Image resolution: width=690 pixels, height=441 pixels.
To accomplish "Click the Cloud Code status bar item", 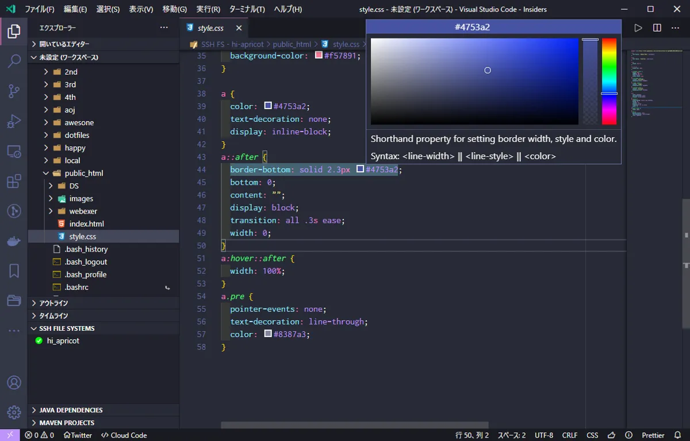I will (124, 435).
